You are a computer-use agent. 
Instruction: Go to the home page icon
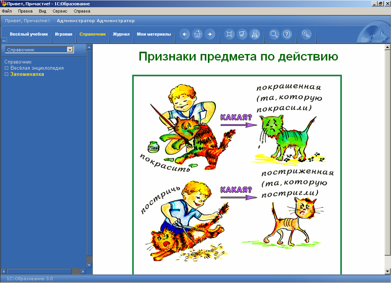tap(197, 34)
